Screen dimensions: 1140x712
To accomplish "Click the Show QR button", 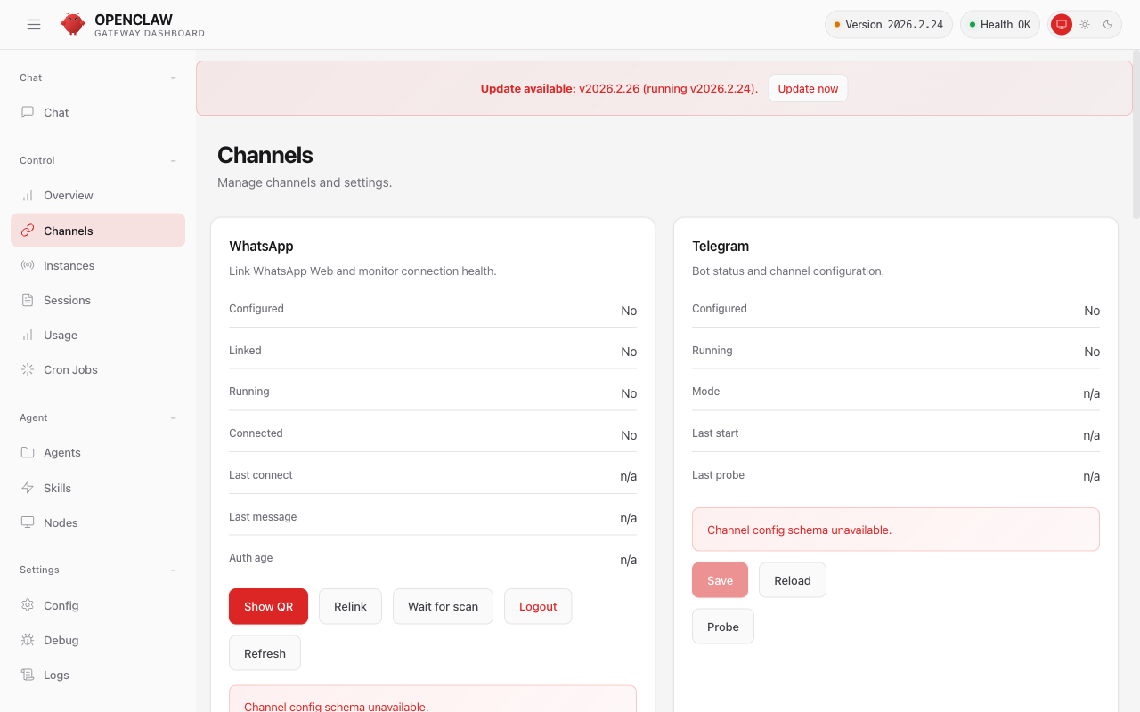I will [x=268, y=606].
